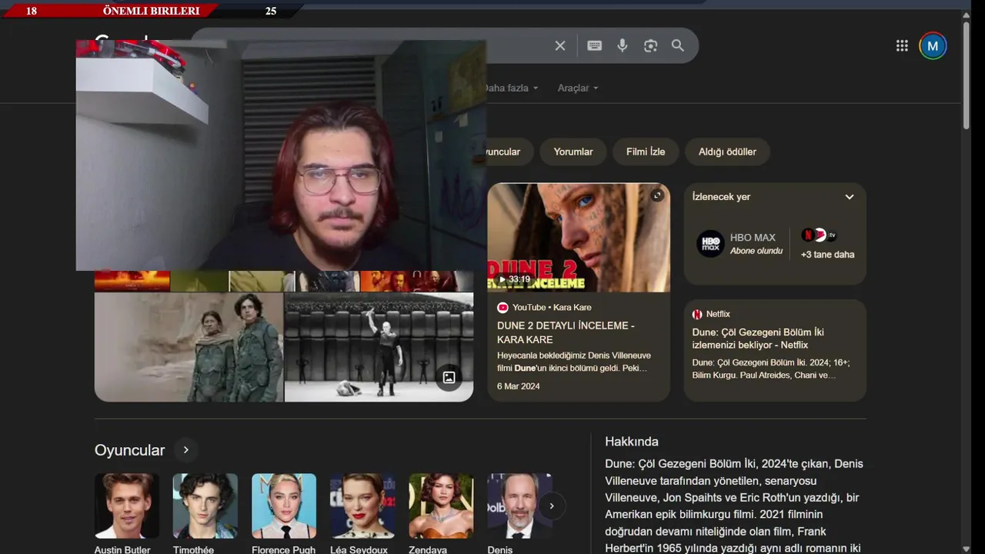Click the Hakkında heading
The width and height of the screenshot is (985, 554).
coord(632,442)
